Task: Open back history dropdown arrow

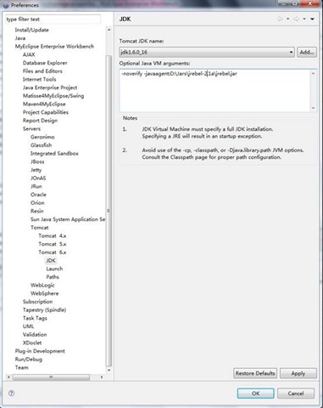Action: pos(287,19)
